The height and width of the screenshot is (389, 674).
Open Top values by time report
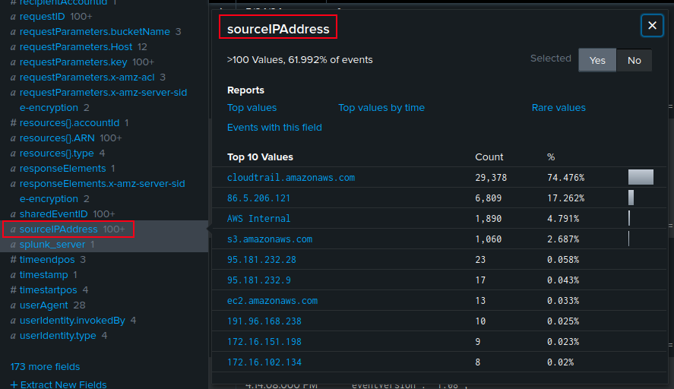click(381, 108)
